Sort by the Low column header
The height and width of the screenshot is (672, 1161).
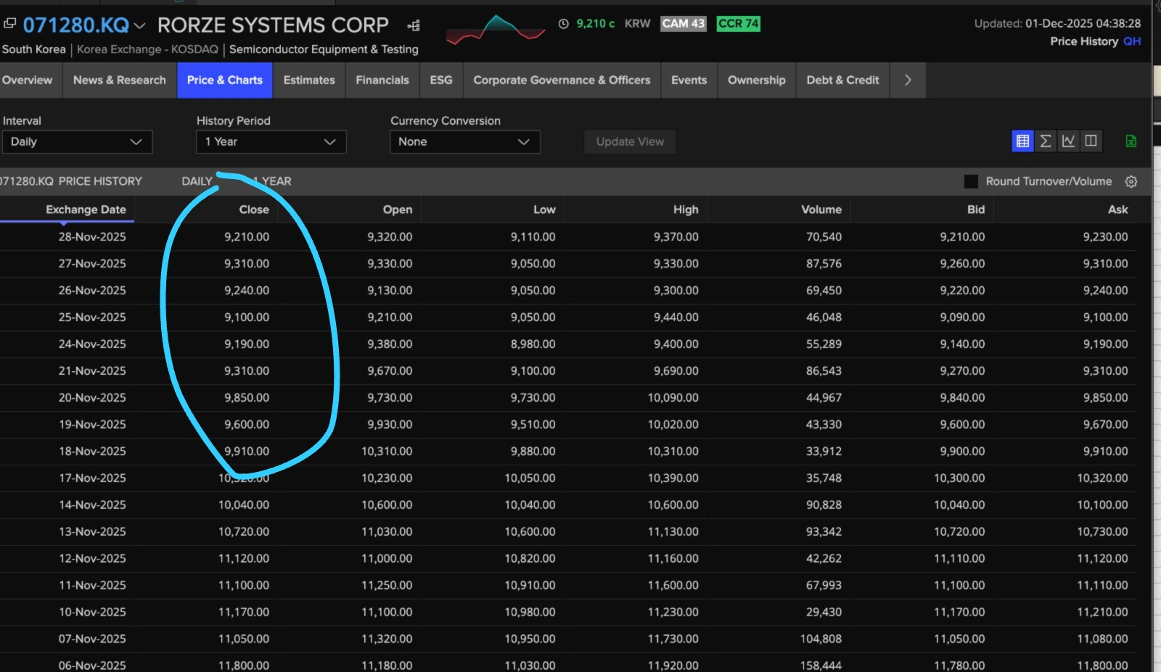pos(544,210)
